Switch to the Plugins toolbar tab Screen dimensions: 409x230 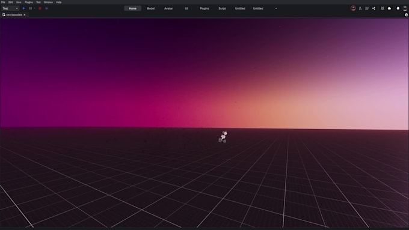(204, 8)
